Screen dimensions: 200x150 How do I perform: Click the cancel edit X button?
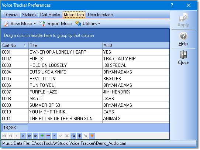tap(67, 136)
